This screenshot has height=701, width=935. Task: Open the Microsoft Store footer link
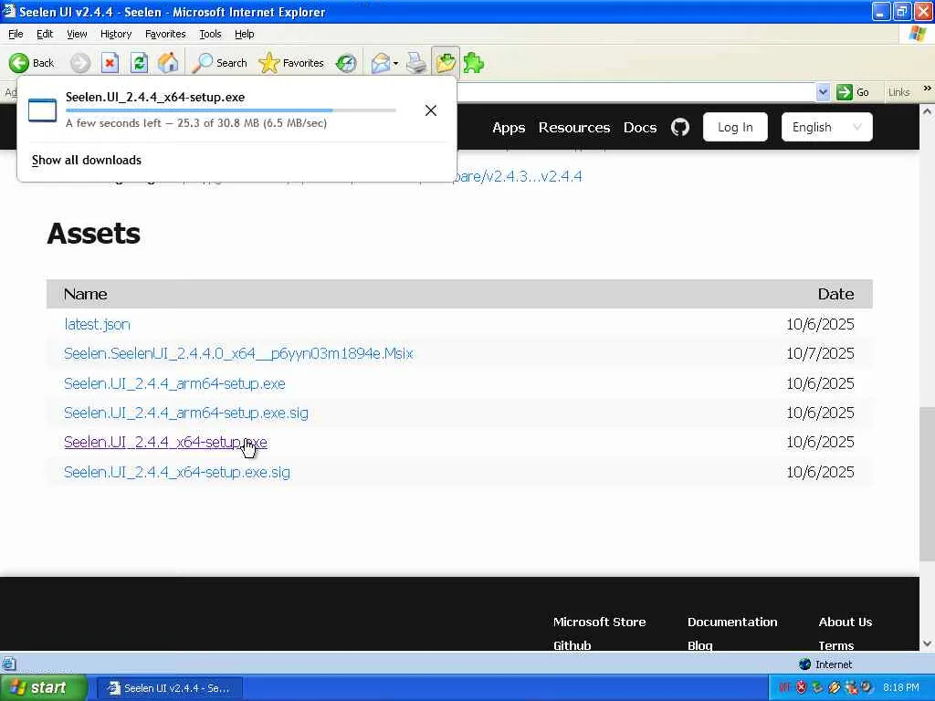tap(599, 622)
